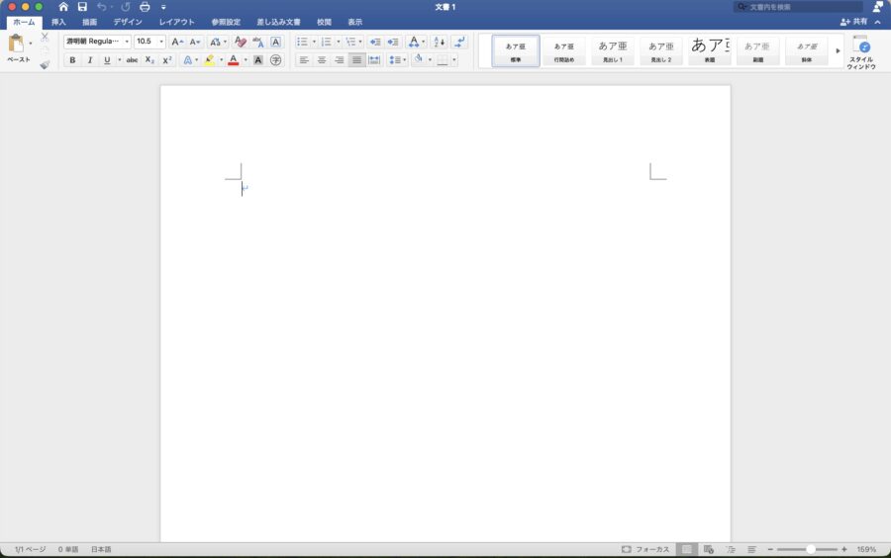
Task: Expand styles gallery right arrow
Action: [x=838, y=51]
